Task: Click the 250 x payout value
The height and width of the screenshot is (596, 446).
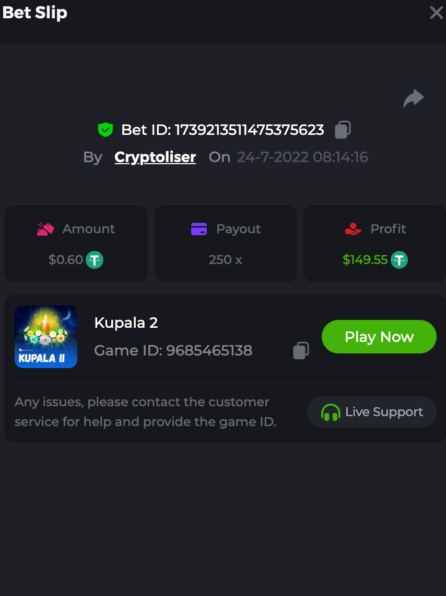Action: pos(226,260)
